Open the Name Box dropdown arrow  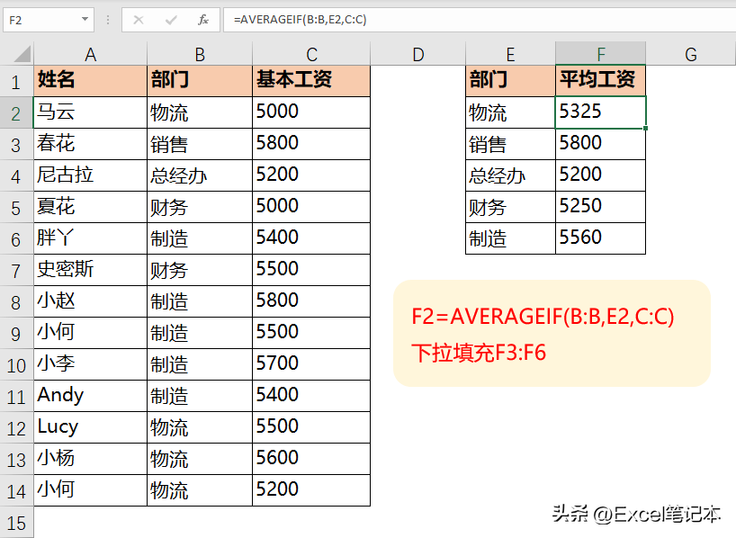coord(85,19)
